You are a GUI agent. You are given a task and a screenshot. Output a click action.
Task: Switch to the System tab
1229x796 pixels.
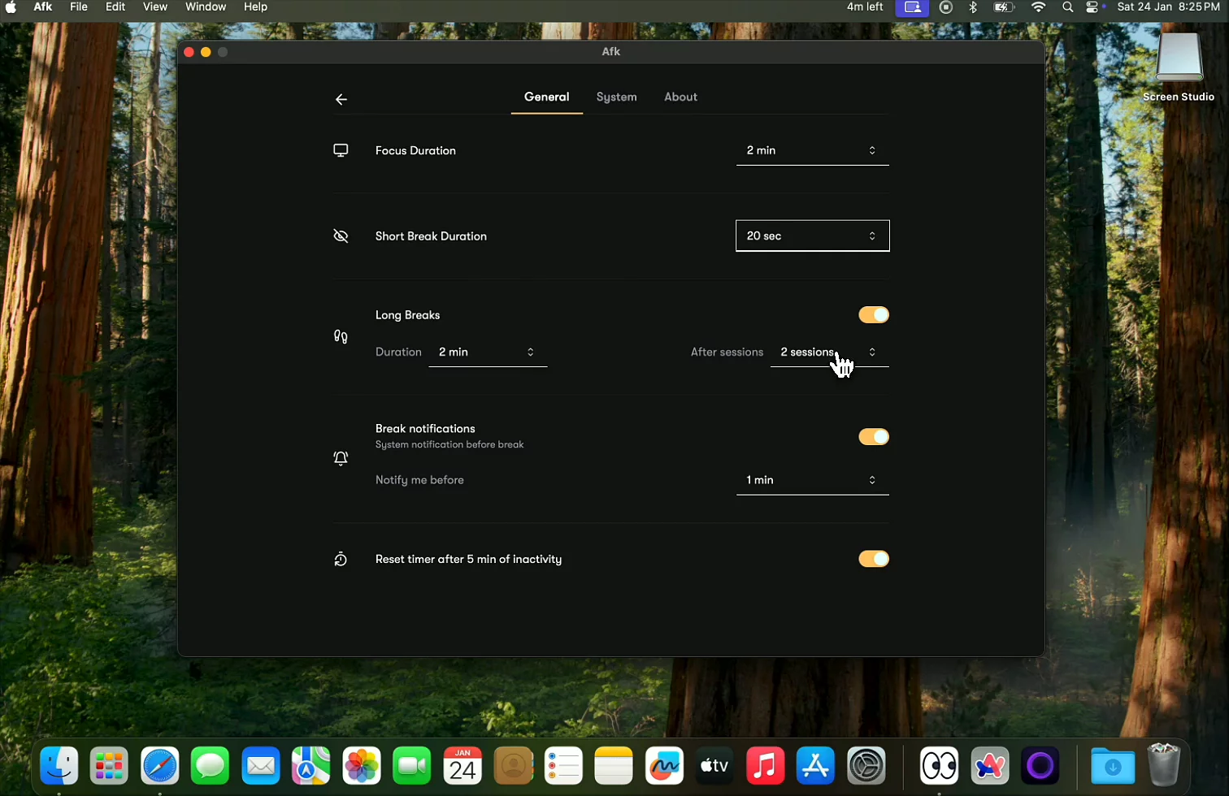coord(616,97)
